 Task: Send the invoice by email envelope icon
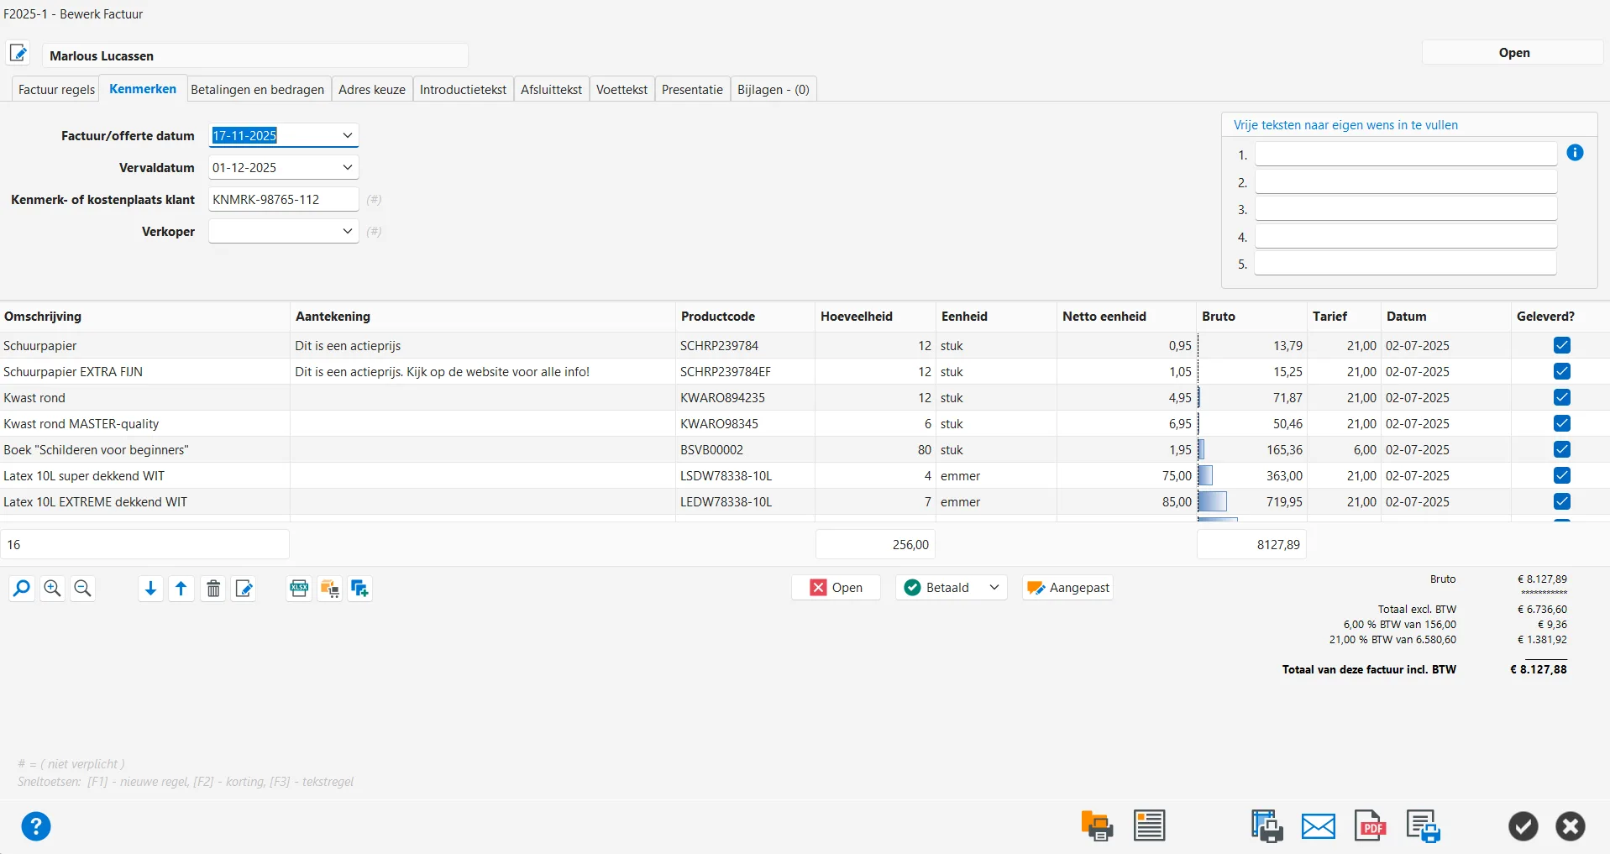point(1319,826)
